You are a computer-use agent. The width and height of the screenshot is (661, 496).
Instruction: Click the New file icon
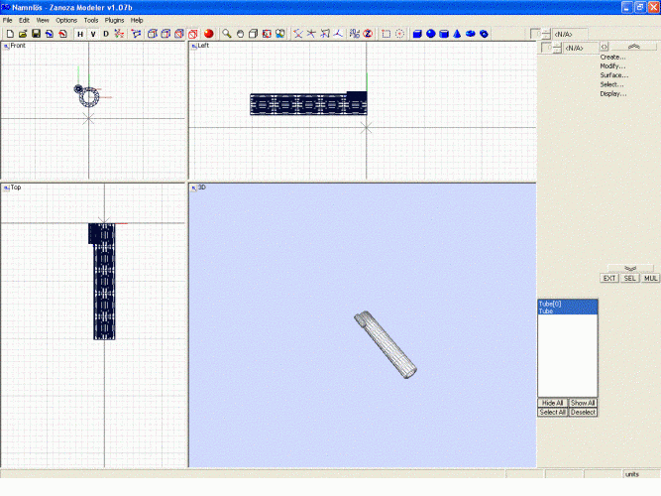(x=9, y=34)
